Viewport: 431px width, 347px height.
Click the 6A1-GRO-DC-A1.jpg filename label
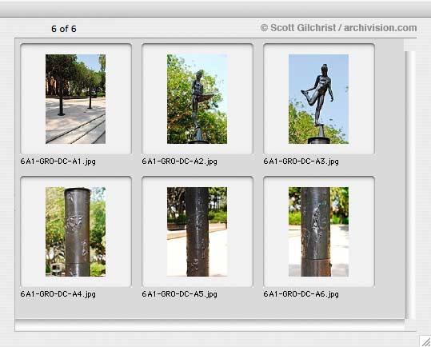[x=58, y=162]
